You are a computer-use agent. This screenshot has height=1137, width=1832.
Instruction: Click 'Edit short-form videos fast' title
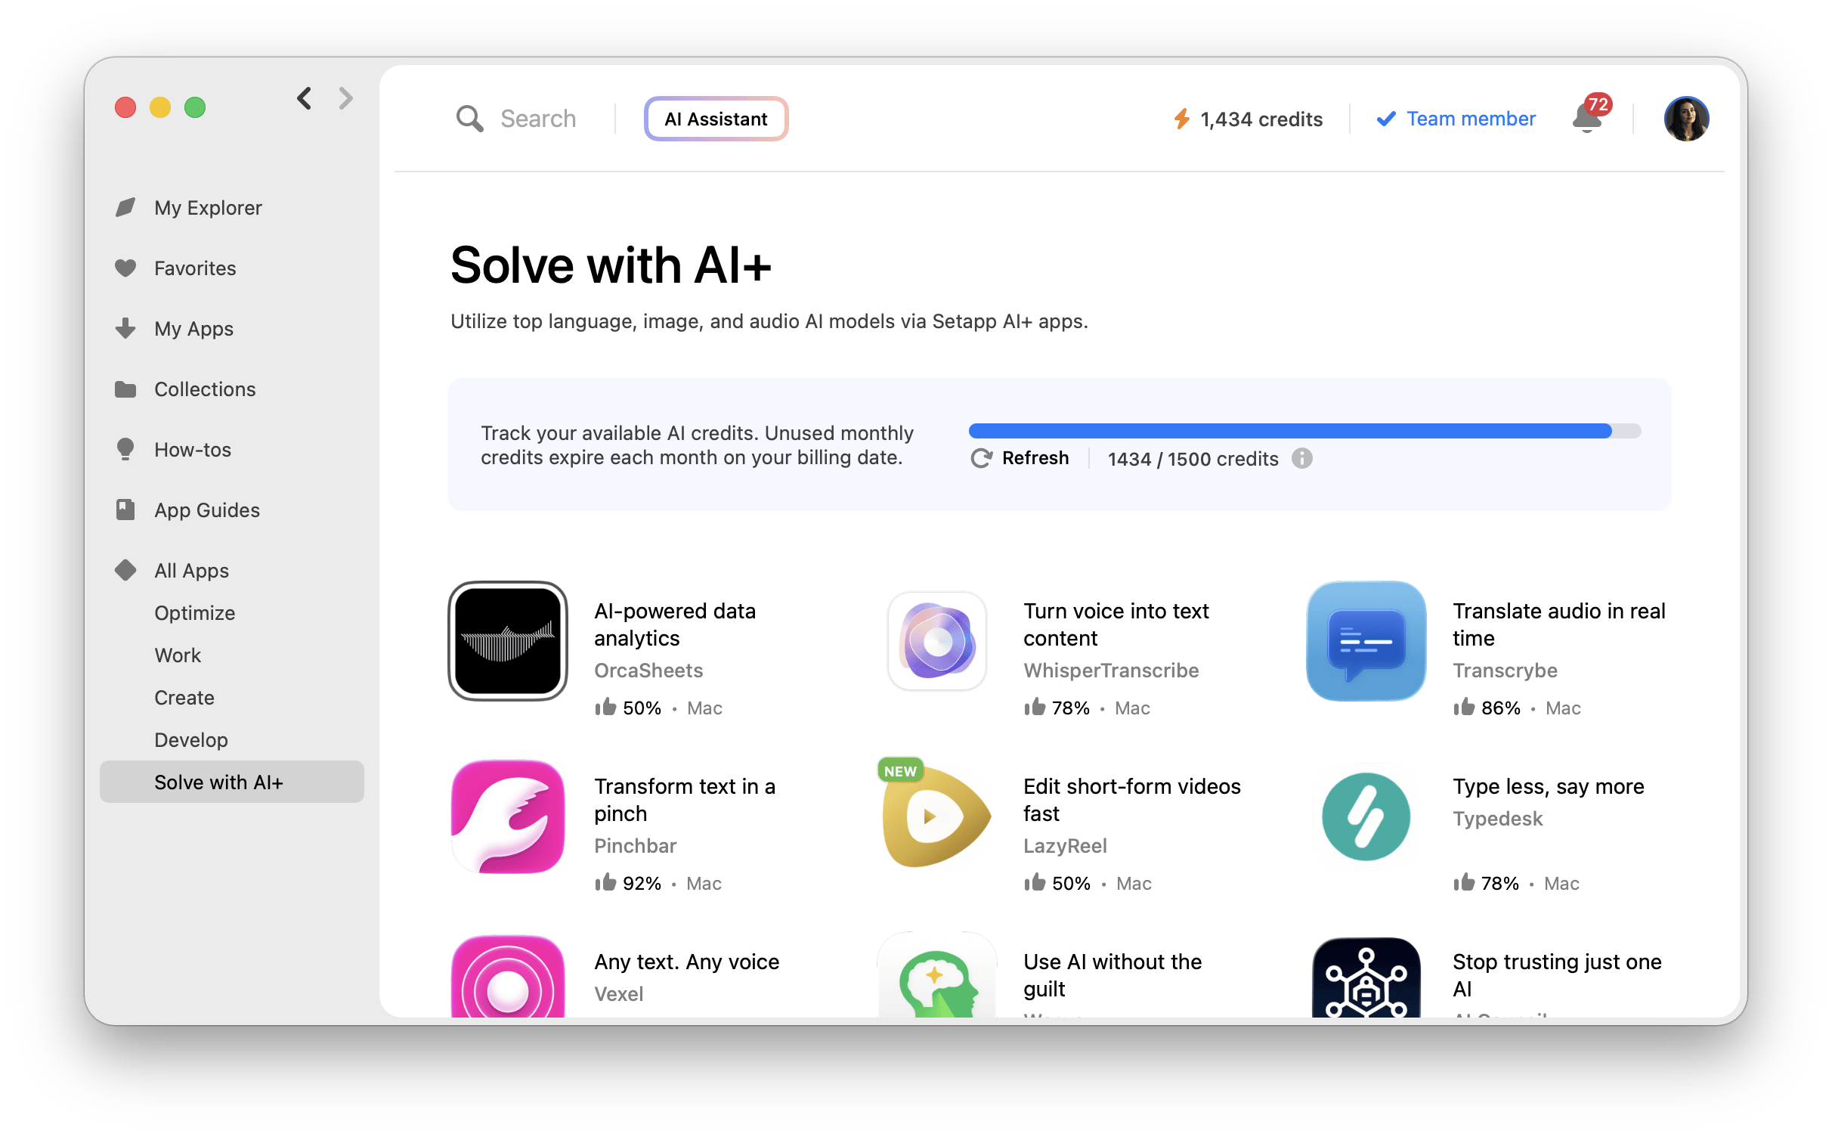pyautogui.click(x=1132, y=800)
